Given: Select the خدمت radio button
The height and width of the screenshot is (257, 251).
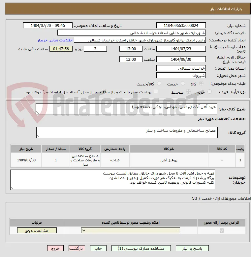Looking at the screenshot, I should tap(183, 83).
